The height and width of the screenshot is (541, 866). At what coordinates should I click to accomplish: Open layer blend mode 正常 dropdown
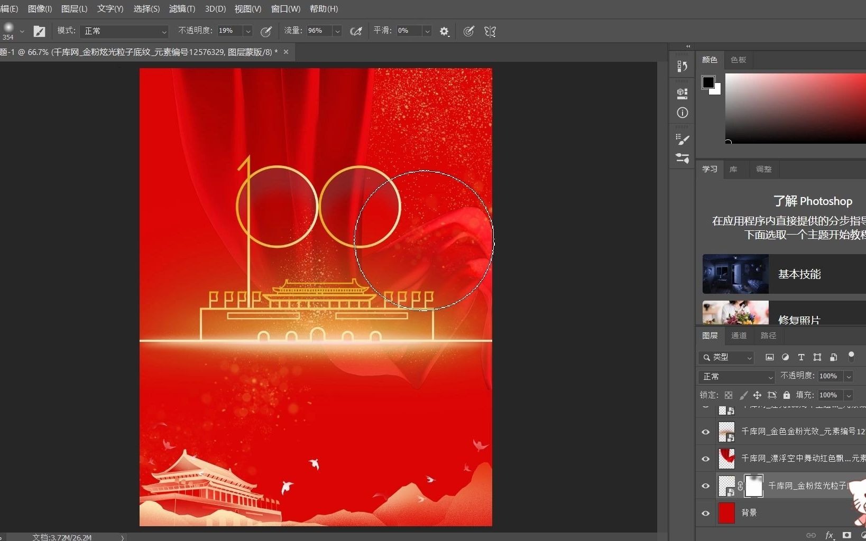pos(736,377)
